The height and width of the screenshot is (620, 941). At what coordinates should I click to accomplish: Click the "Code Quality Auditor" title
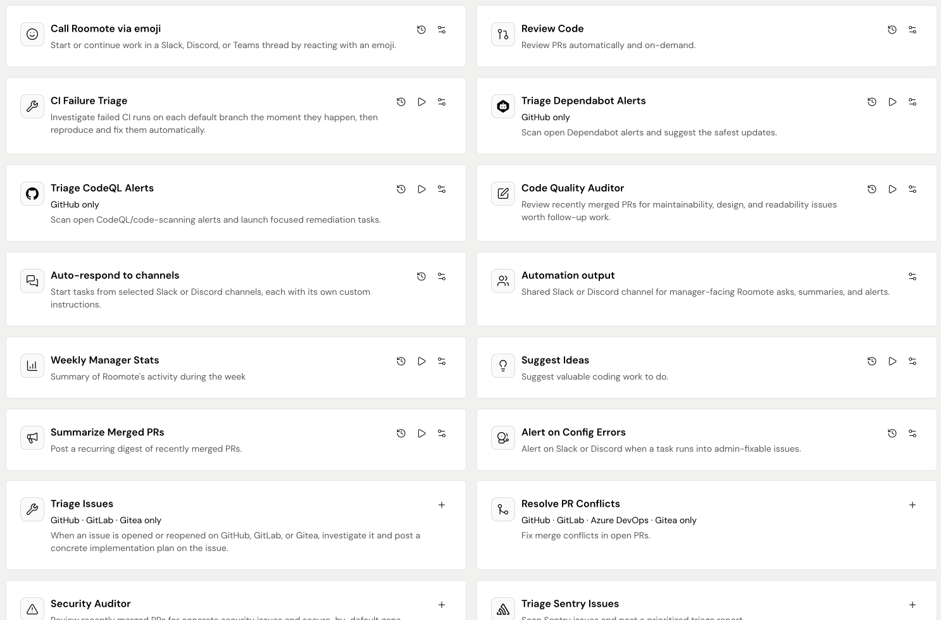[x=573, y=188]
